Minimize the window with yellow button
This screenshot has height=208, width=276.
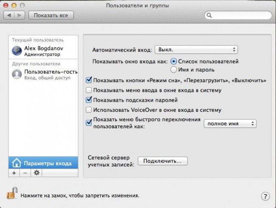tap(14, 6)
